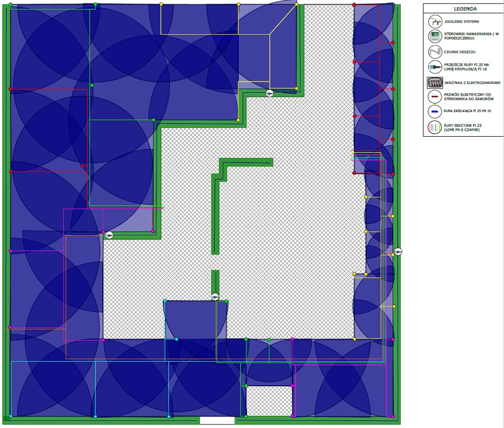The image size is (504, 428).
Task: Click the 'ZASILENIE SYSTEMU' legend label
Action: (462, 22)
